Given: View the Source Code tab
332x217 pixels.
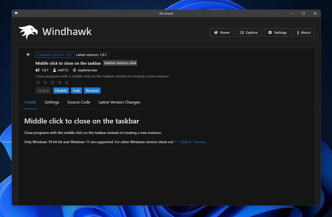Looking at the screenshot, I should [79, 102].
